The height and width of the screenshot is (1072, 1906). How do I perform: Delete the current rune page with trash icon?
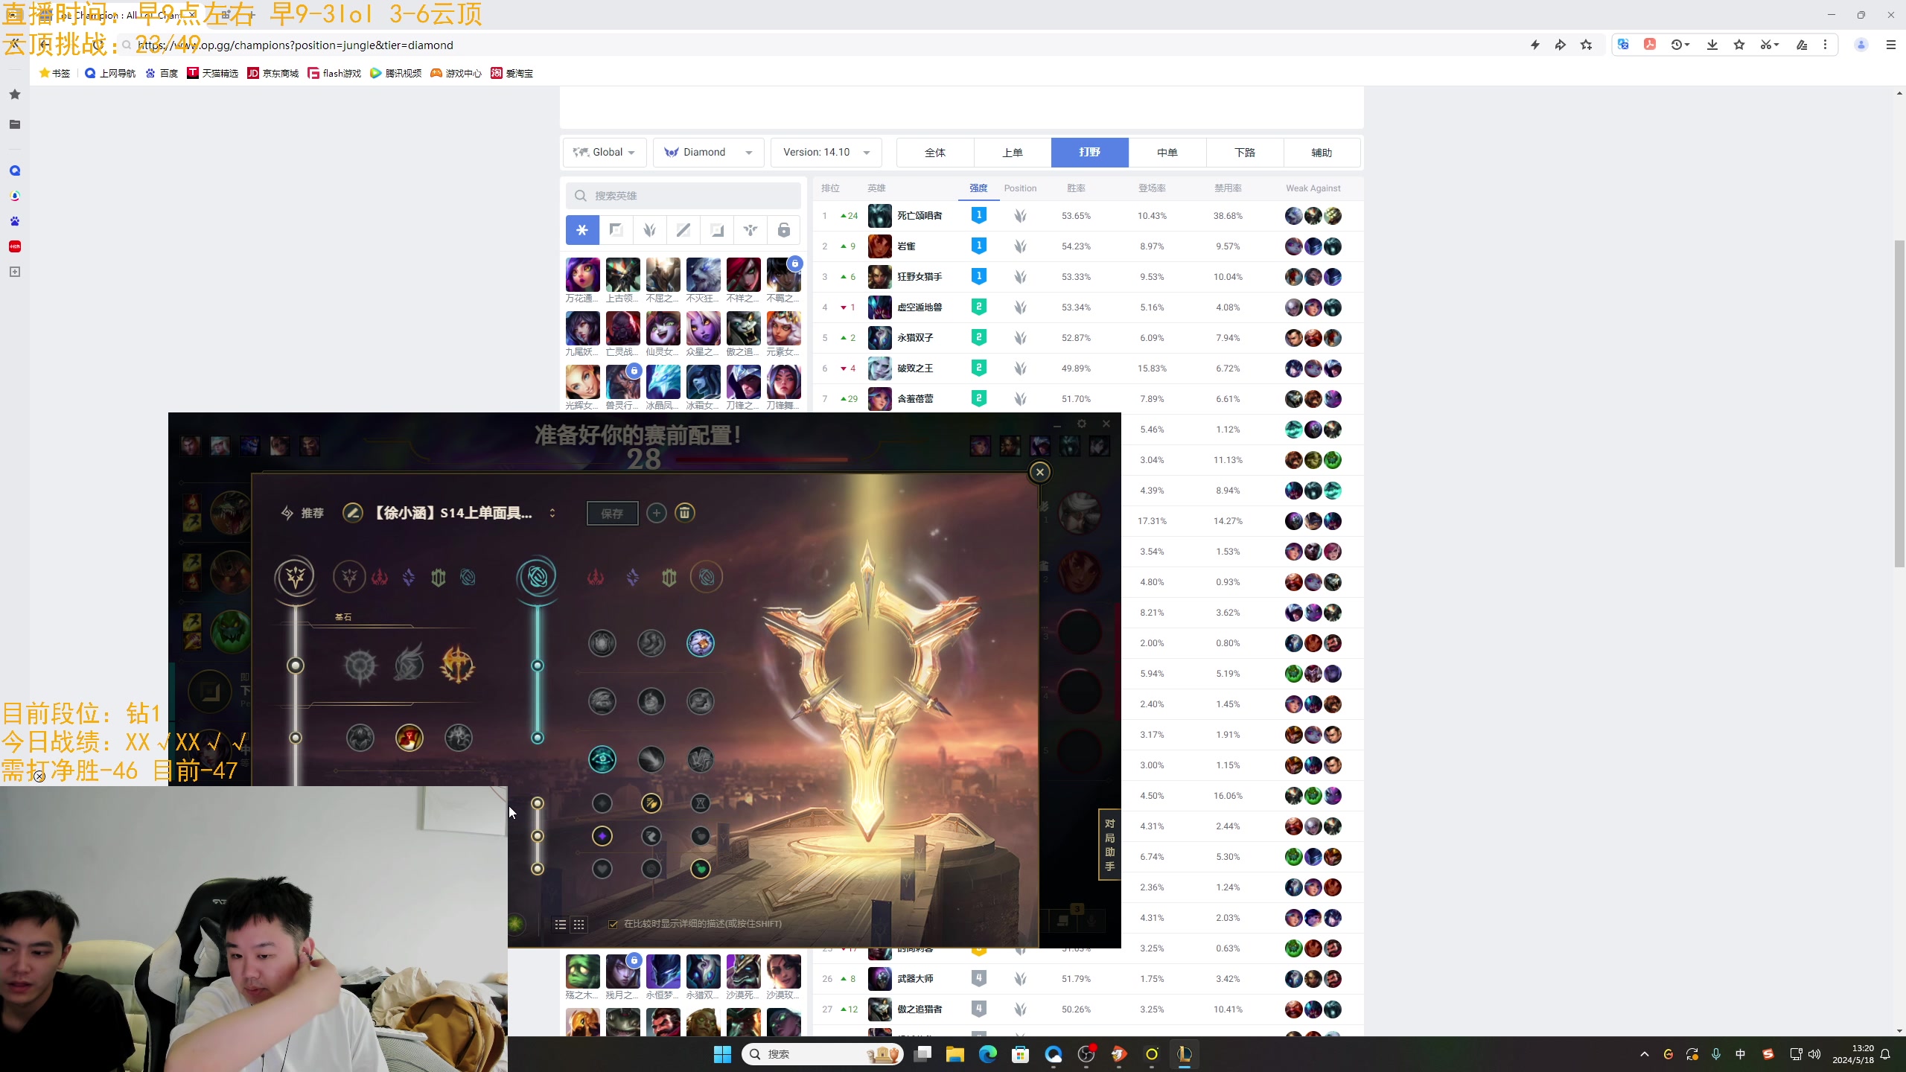pyautogui.click(x=685, y=513)
